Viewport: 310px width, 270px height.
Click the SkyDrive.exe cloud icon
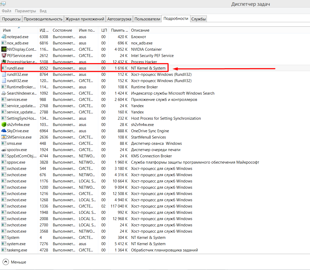coord(4,131)
